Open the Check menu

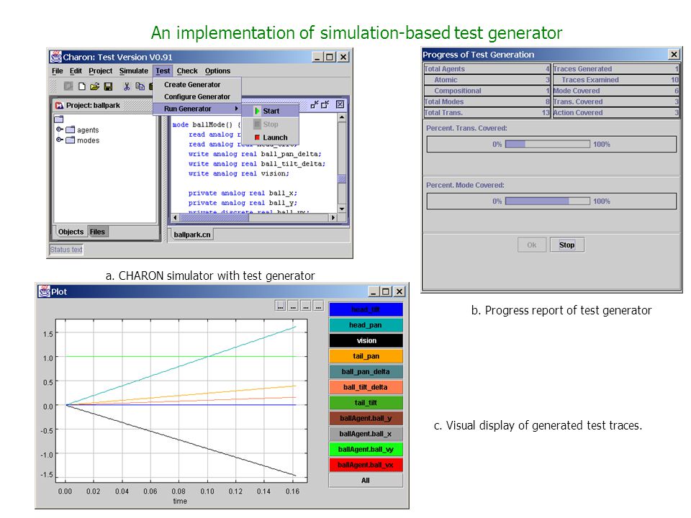coord(187,71)
